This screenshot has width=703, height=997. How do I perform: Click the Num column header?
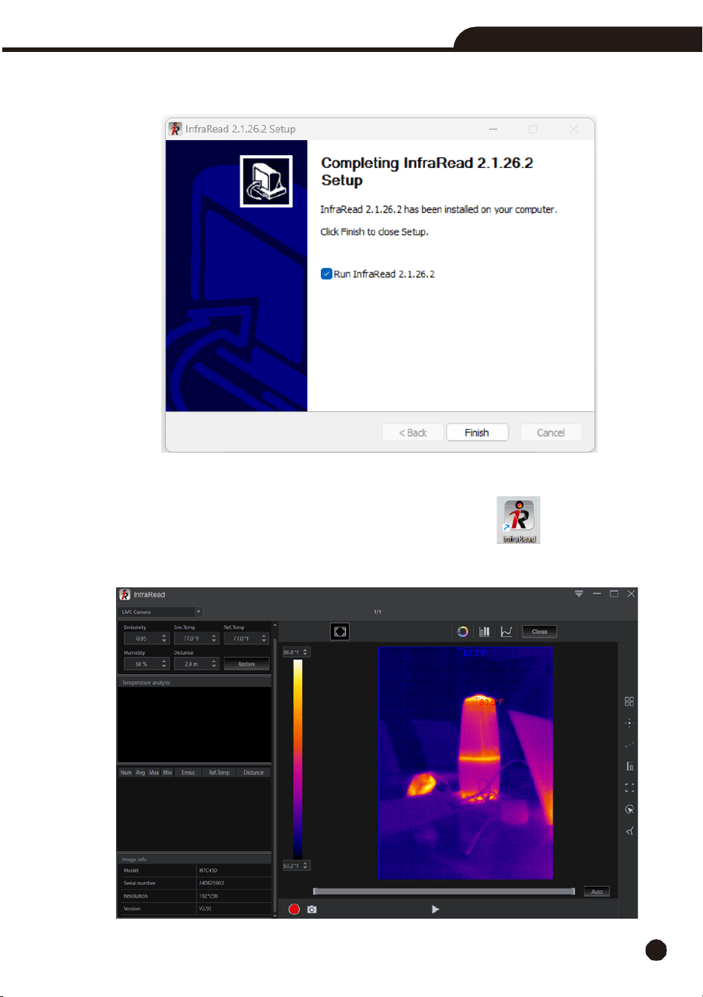126,773
